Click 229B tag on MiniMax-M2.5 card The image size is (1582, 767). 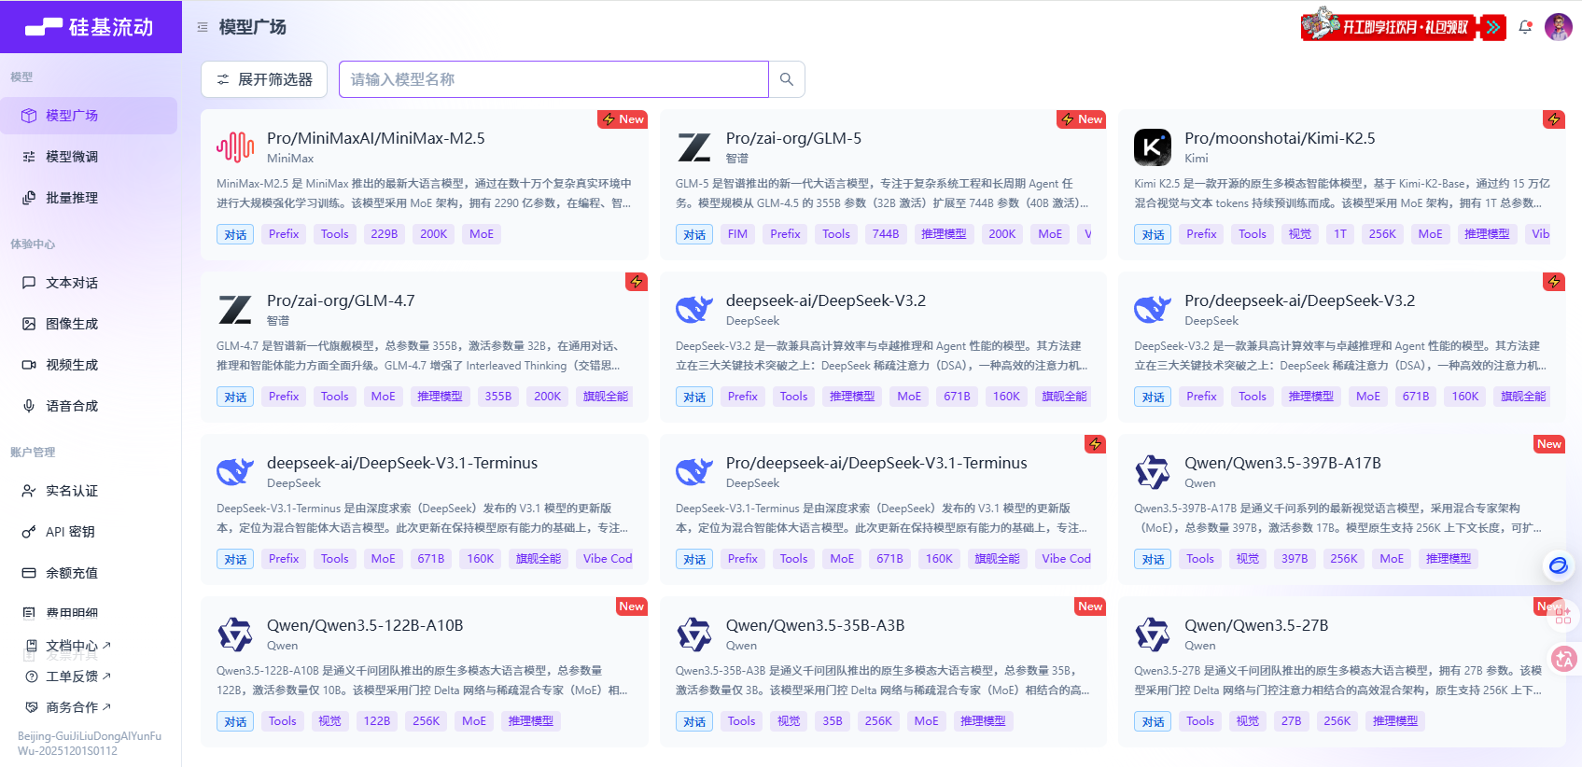385,234
